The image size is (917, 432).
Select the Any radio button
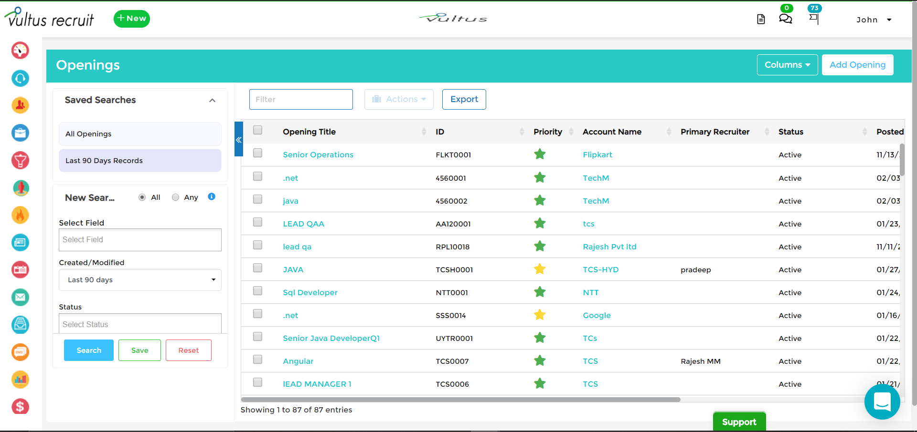coord(176,197)
